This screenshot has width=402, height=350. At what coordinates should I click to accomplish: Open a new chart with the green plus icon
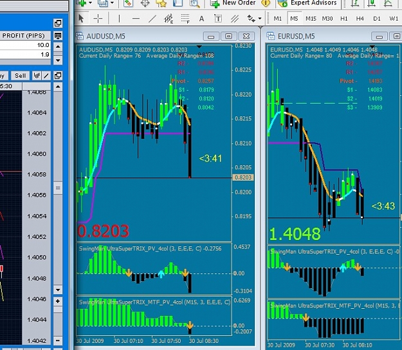click(81, 3)
